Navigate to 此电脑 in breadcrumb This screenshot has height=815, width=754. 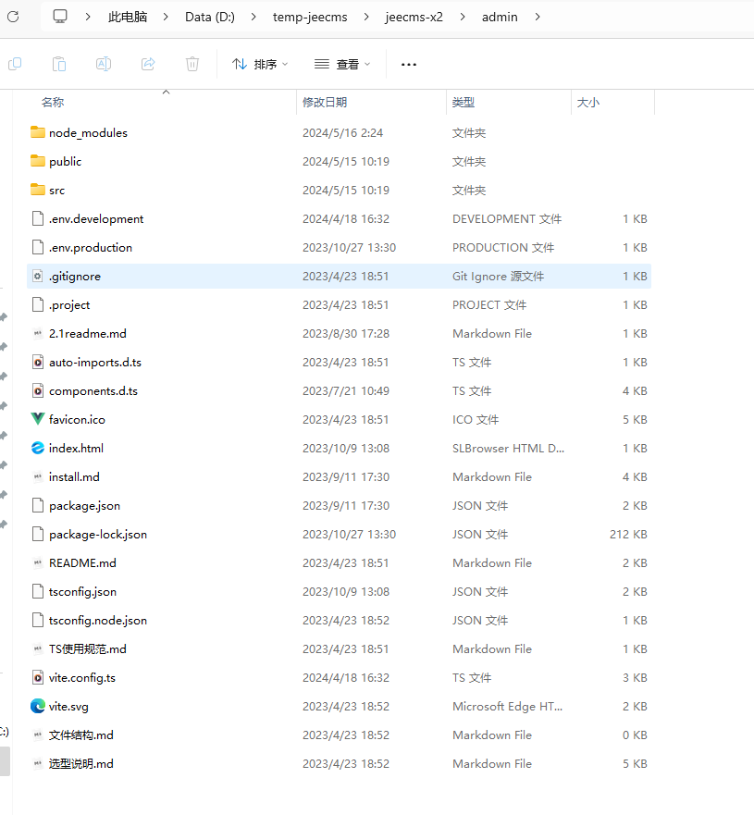[128, 18]
